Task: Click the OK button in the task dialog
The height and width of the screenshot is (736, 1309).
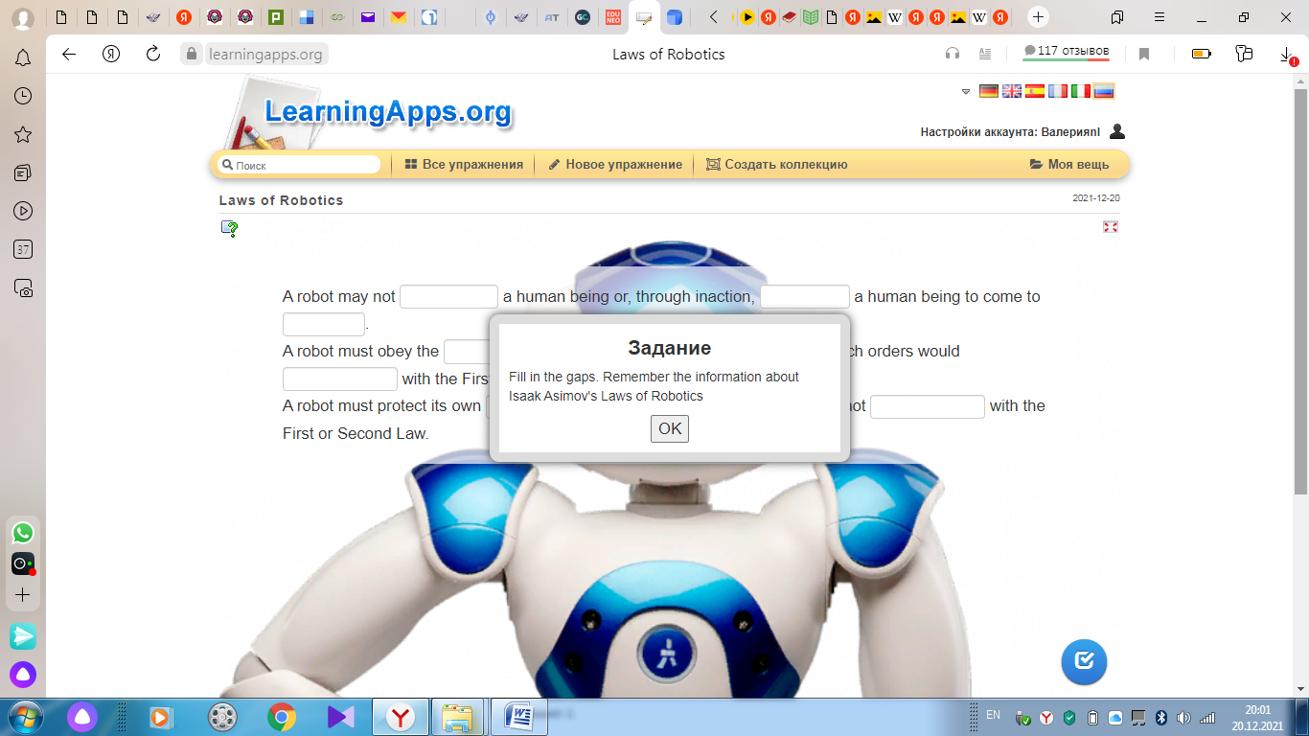Action: coord(669,428)
